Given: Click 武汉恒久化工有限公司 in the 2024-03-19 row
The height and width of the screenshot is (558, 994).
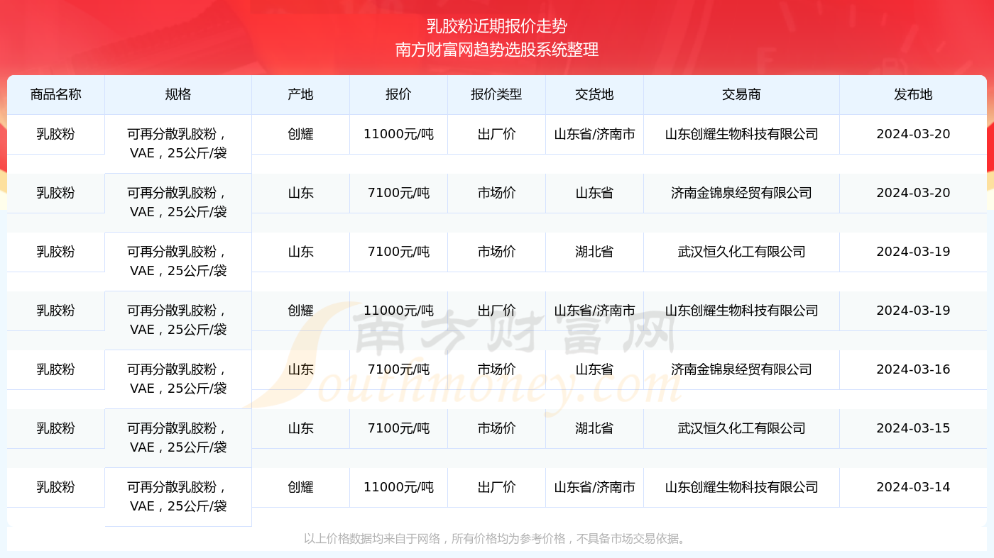Looking at the screenshot, I should tap(741, 252).
